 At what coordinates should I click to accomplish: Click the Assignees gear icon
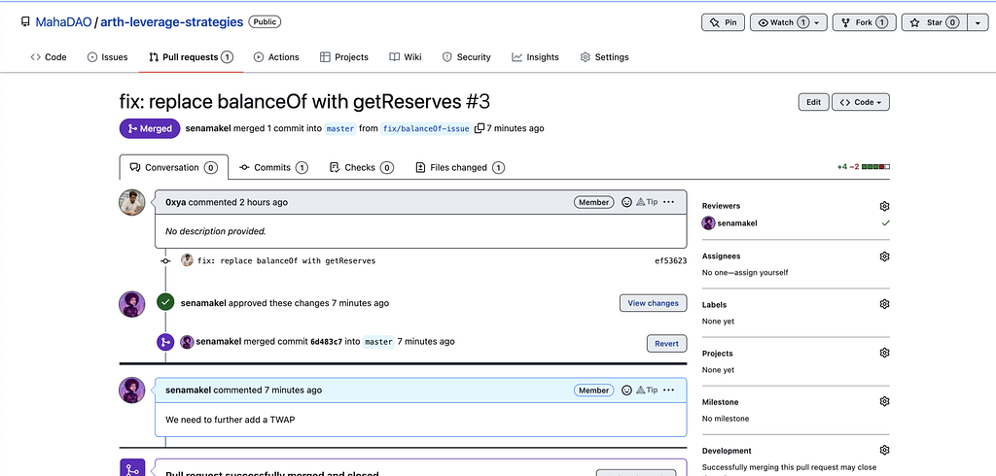pos(884,256)
